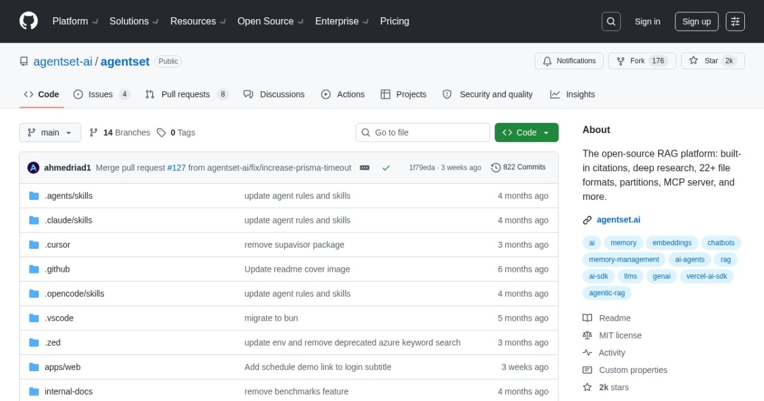764x401 pixels.
Task: Expand the Solutions menu
Action: coord(134,21)
